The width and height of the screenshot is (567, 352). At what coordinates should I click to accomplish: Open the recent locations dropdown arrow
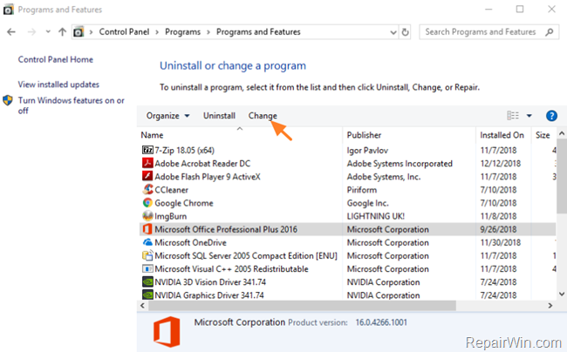pos(48,31)
